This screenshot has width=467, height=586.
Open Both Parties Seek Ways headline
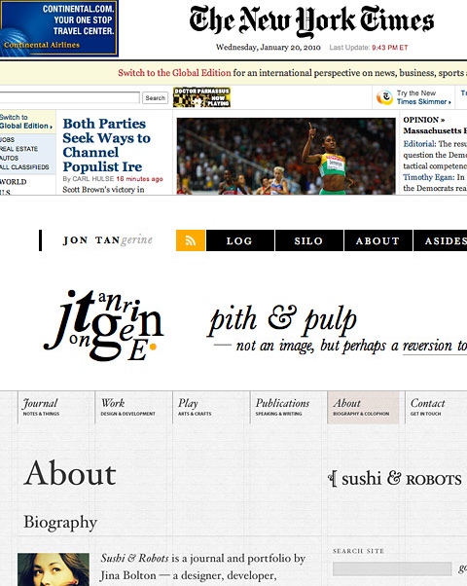[x=107, y=145]
